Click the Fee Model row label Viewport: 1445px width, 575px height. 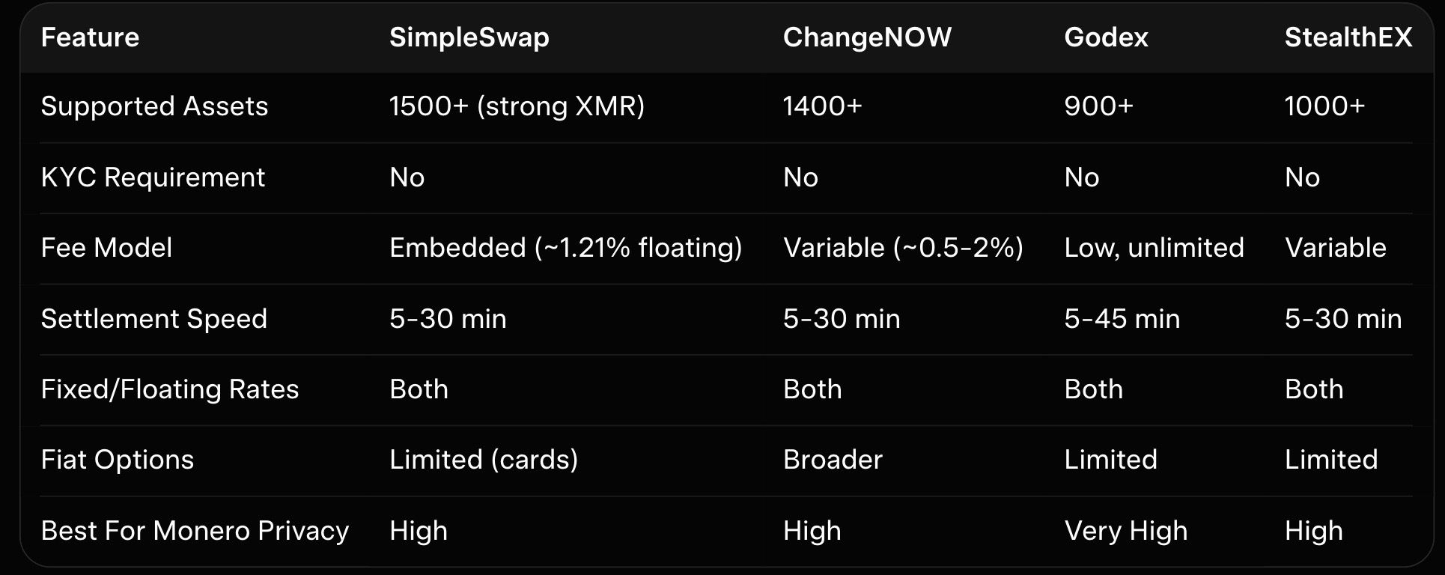click(106, 248)
